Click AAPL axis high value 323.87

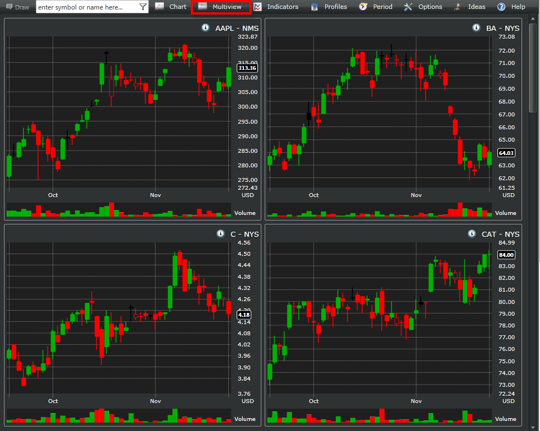(247, 36)
